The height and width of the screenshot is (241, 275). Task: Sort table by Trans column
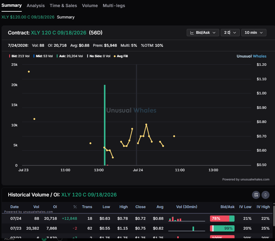[x=87, y=207]
